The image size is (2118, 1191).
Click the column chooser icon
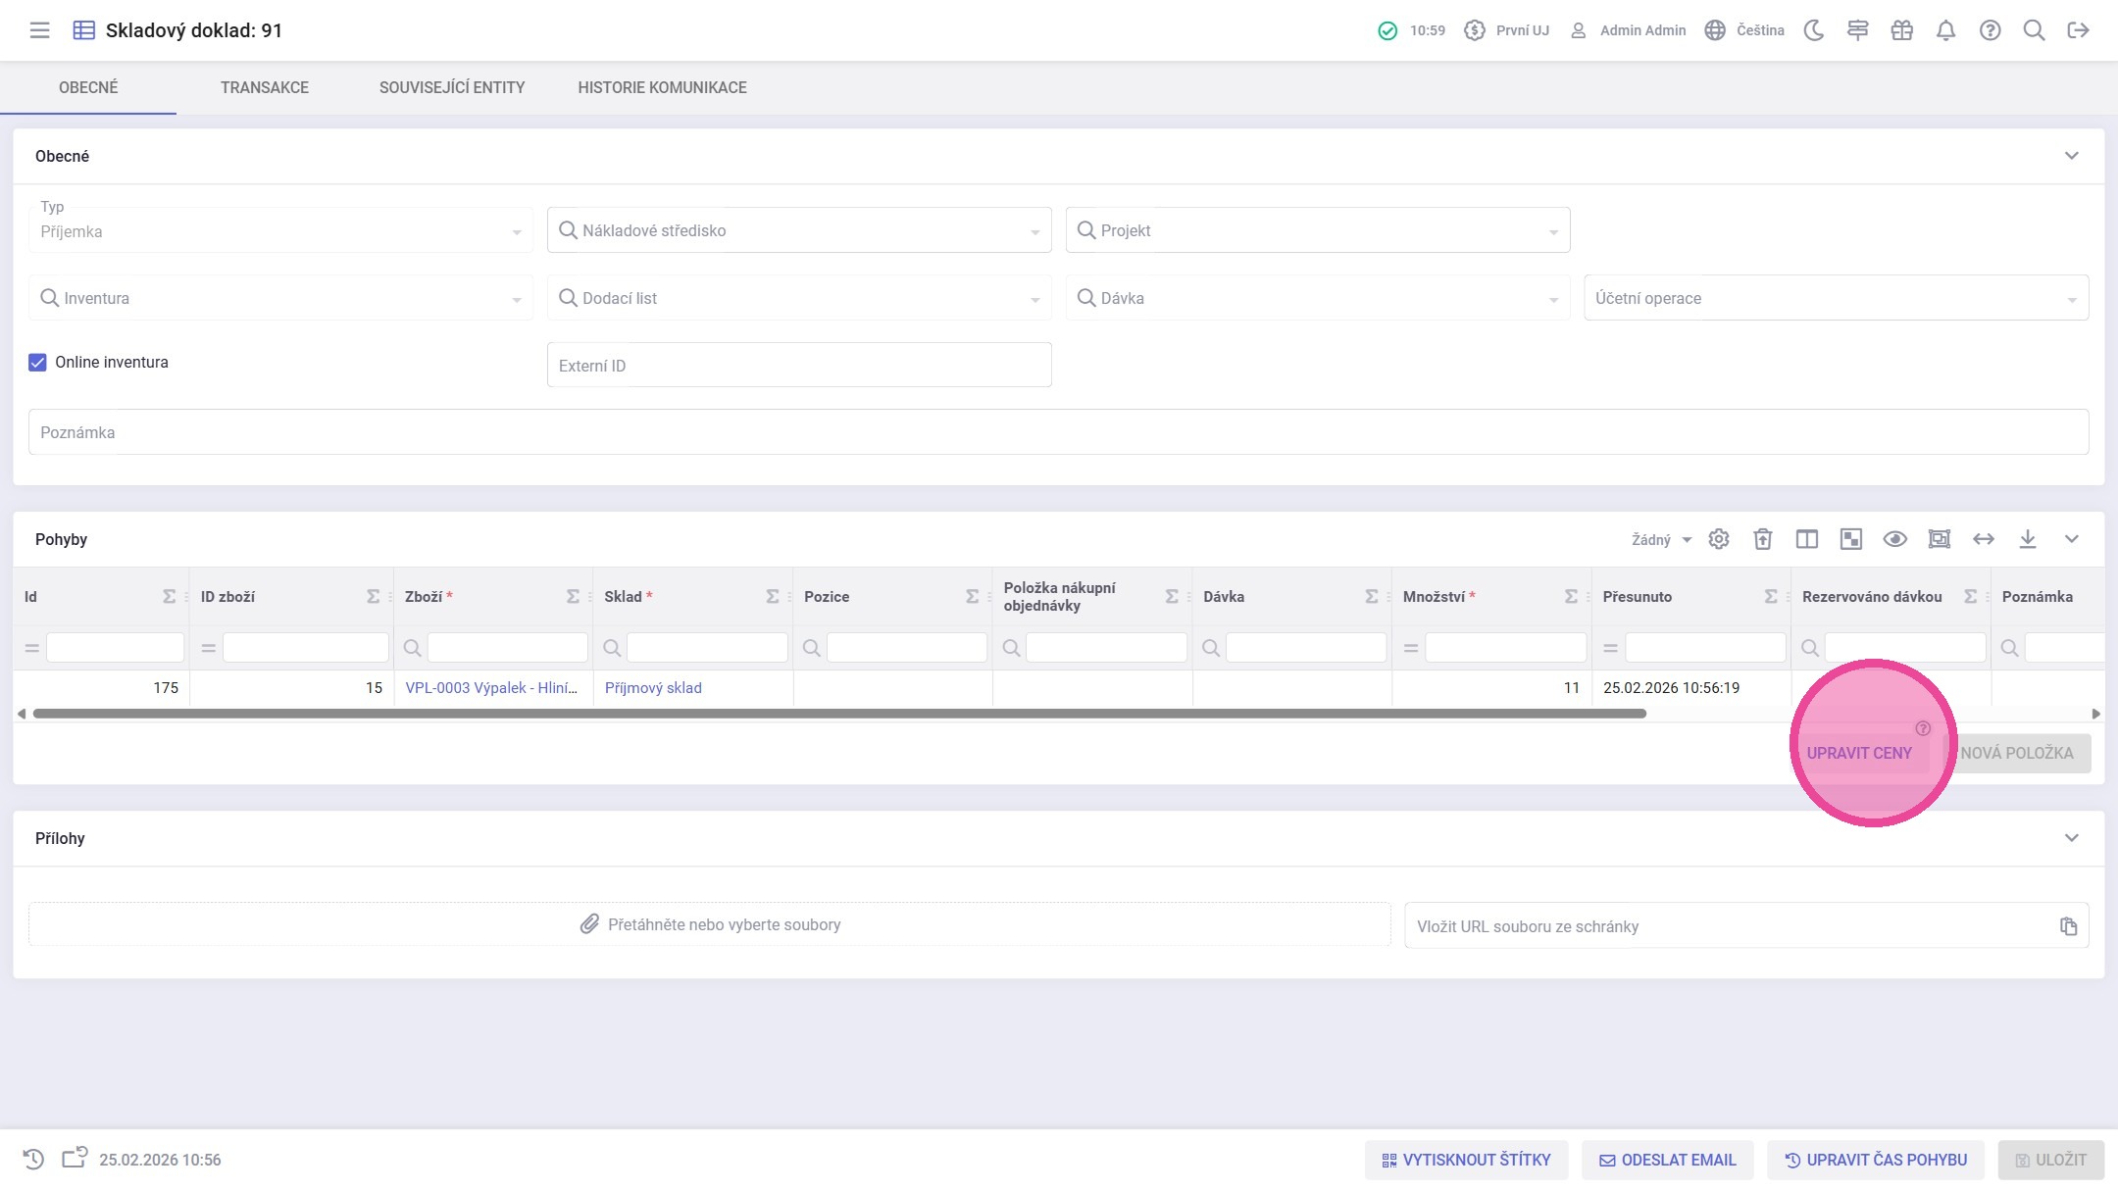click(1806, 539)
